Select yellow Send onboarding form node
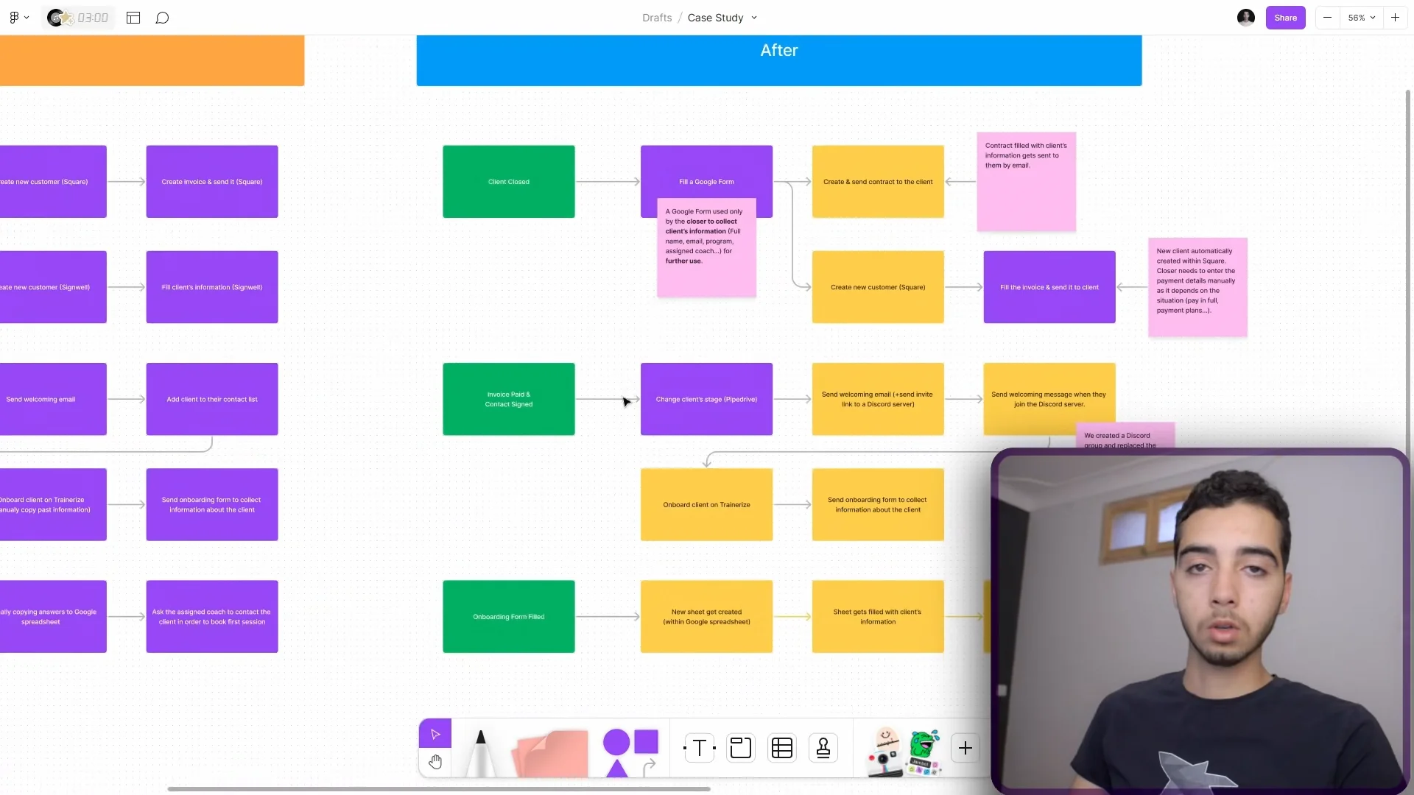The height and width of the screenshot is (795, 1414). (x=878, y=505)
